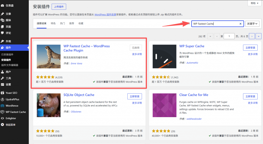
Task: Open author webheadcoder link
Action: pos(194,119)
